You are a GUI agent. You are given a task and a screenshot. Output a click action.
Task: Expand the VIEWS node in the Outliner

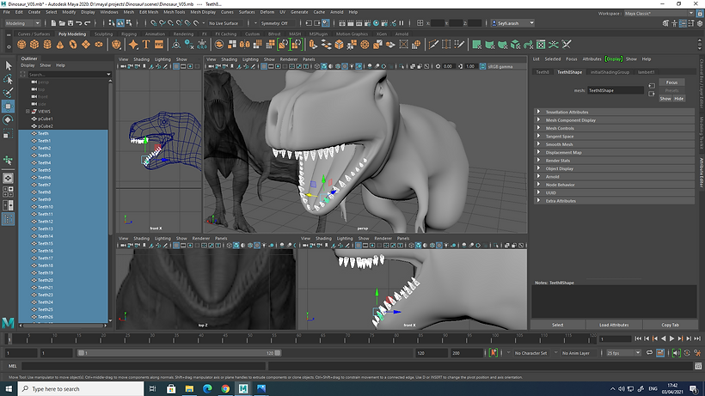(x=28, y=112)
